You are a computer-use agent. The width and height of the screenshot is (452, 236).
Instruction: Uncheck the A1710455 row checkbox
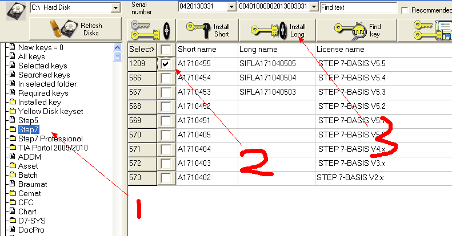coord(166,64)
